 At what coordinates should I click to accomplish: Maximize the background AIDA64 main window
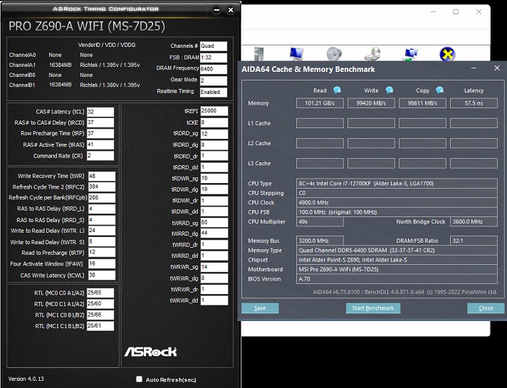pos(456,12)
